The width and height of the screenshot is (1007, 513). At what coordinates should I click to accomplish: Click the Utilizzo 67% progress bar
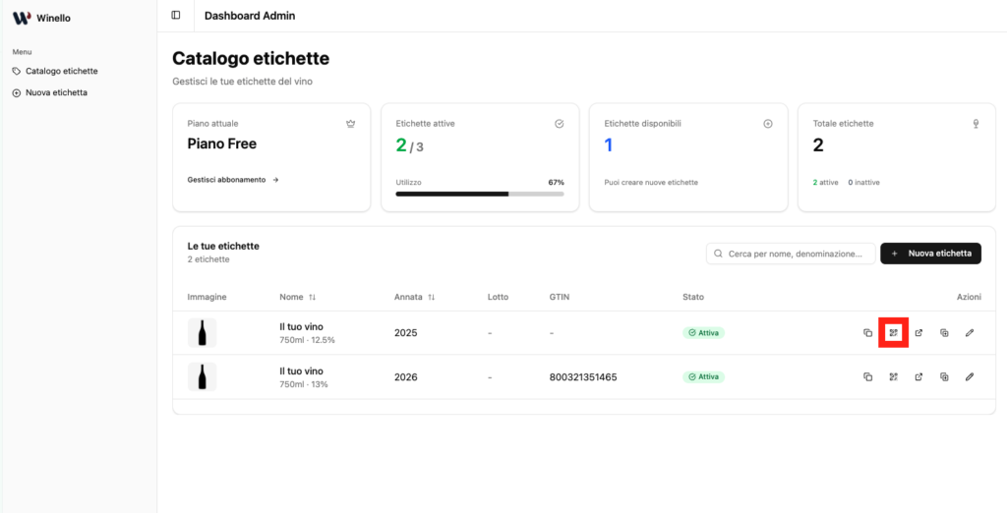click(480, 194)
